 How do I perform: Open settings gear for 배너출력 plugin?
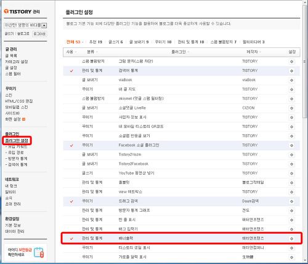click(291, 239)
